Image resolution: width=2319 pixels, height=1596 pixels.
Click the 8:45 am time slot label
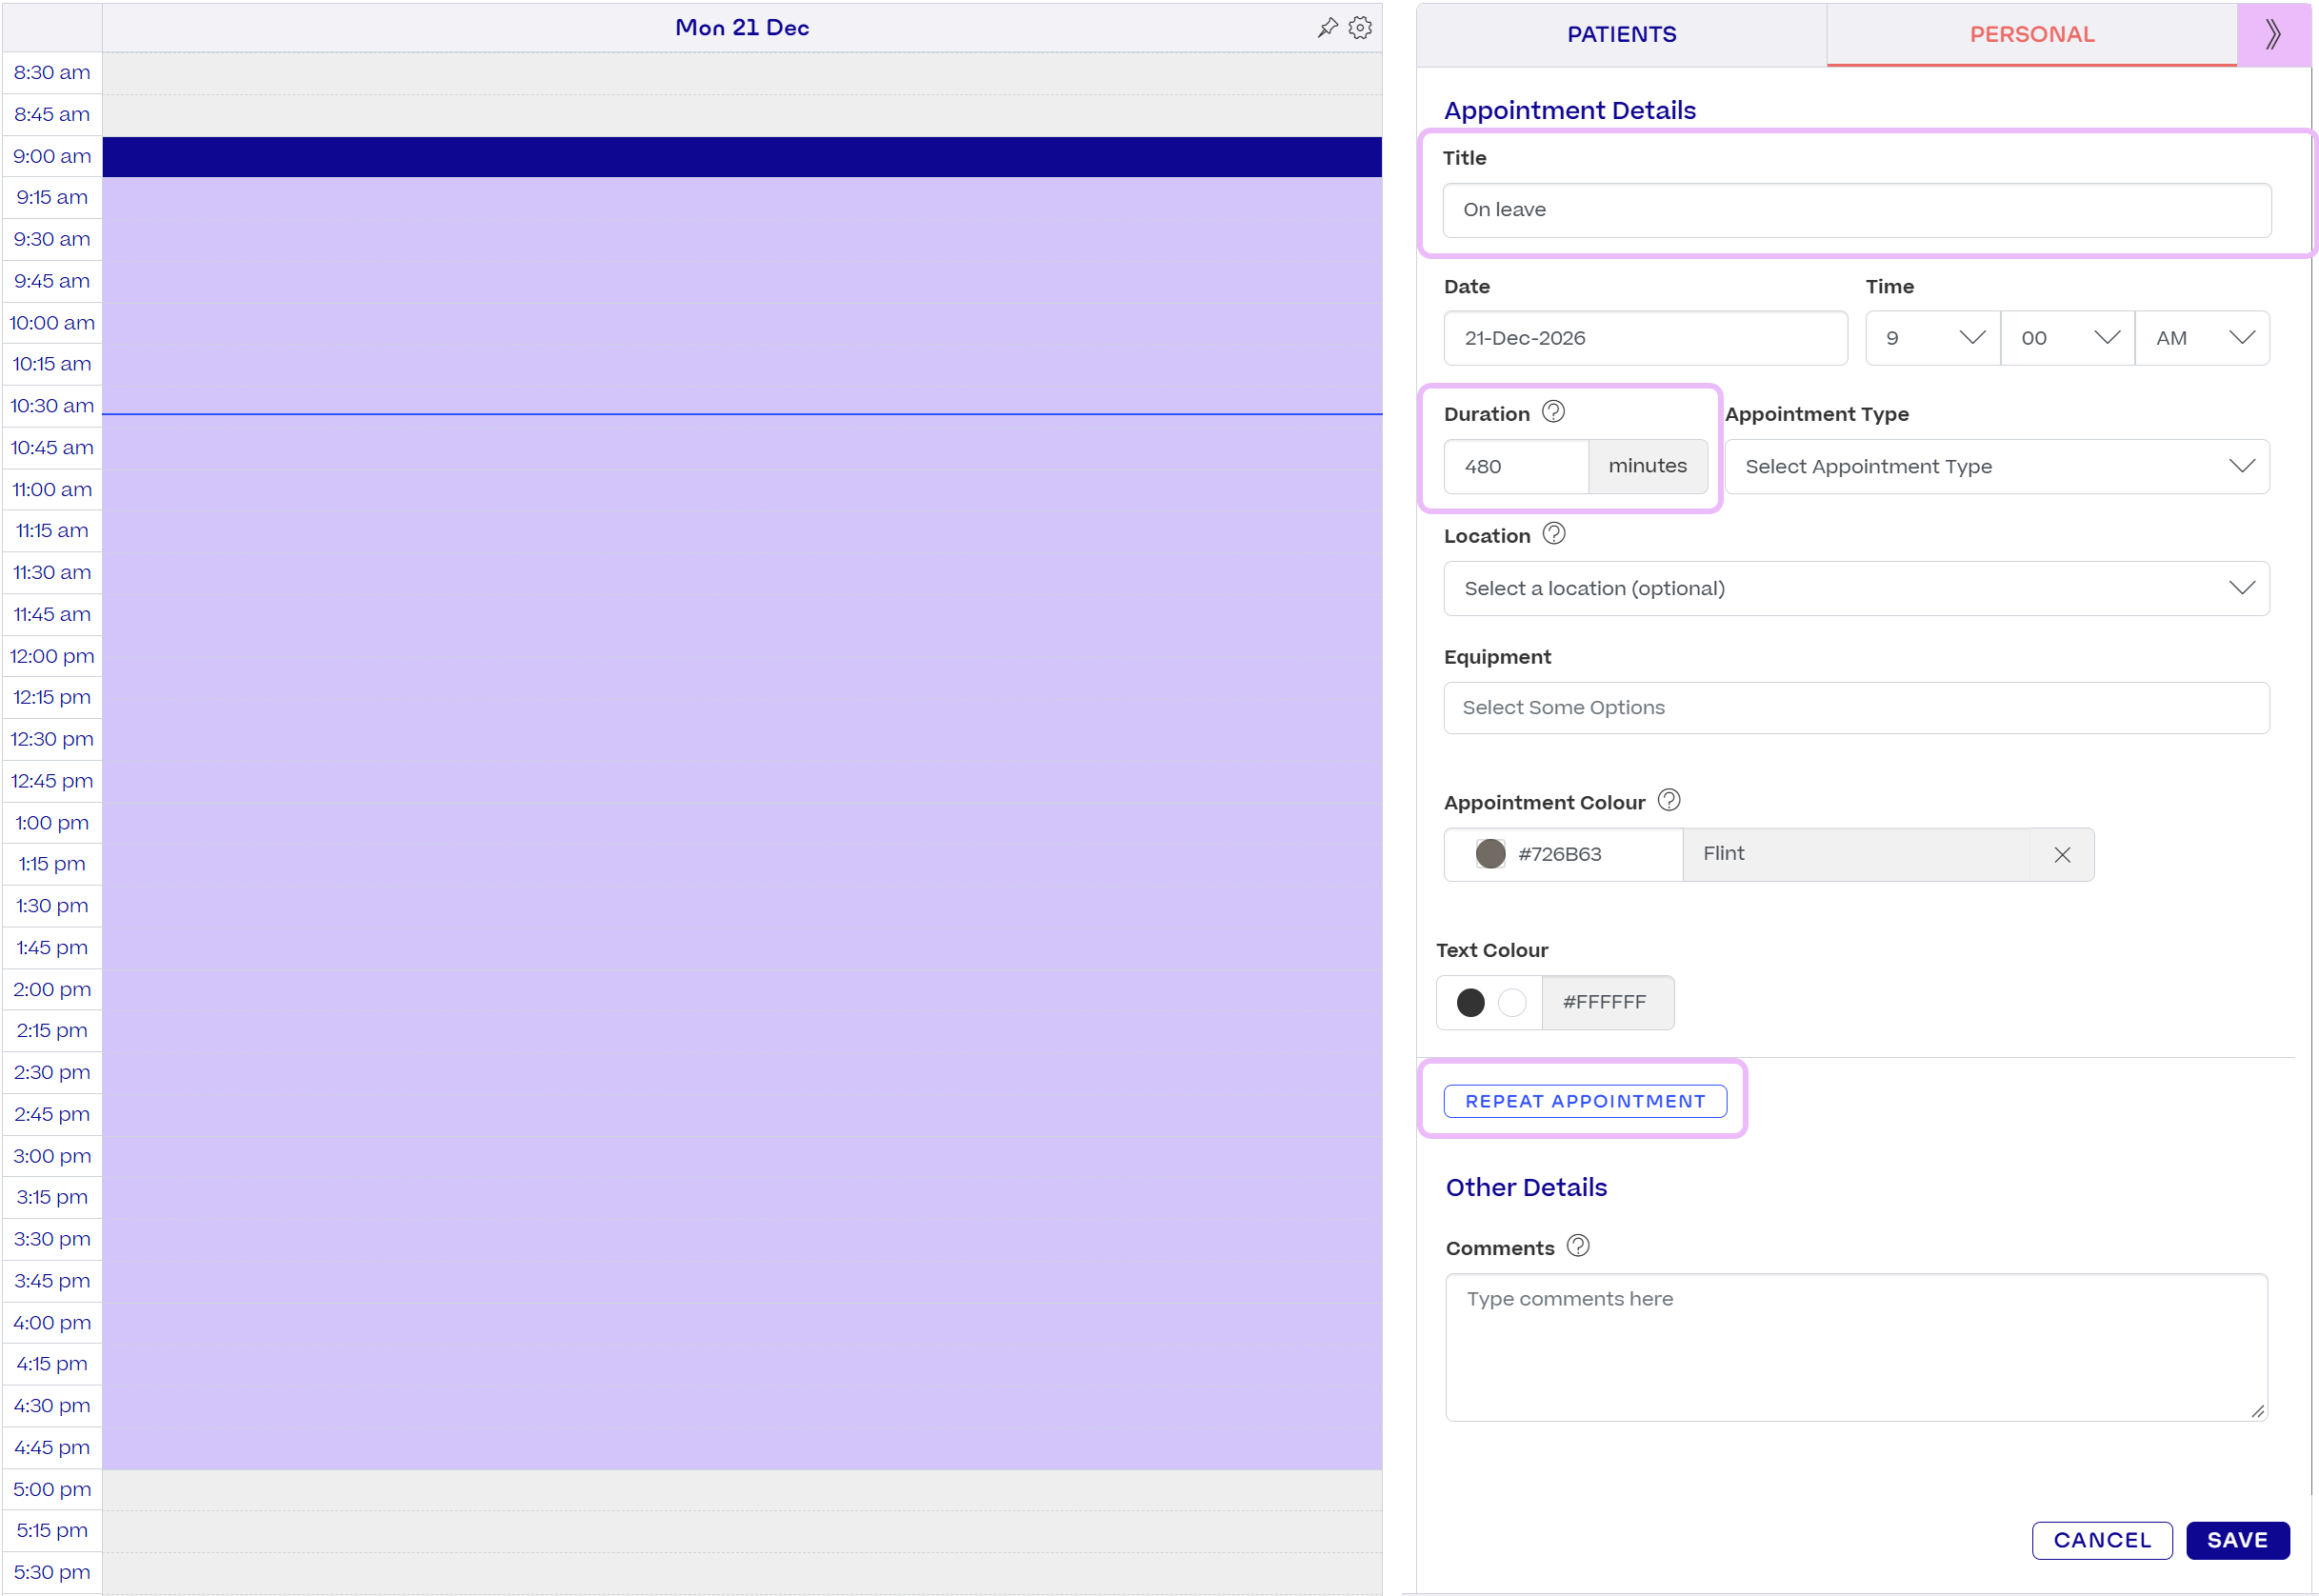(52, 115)
